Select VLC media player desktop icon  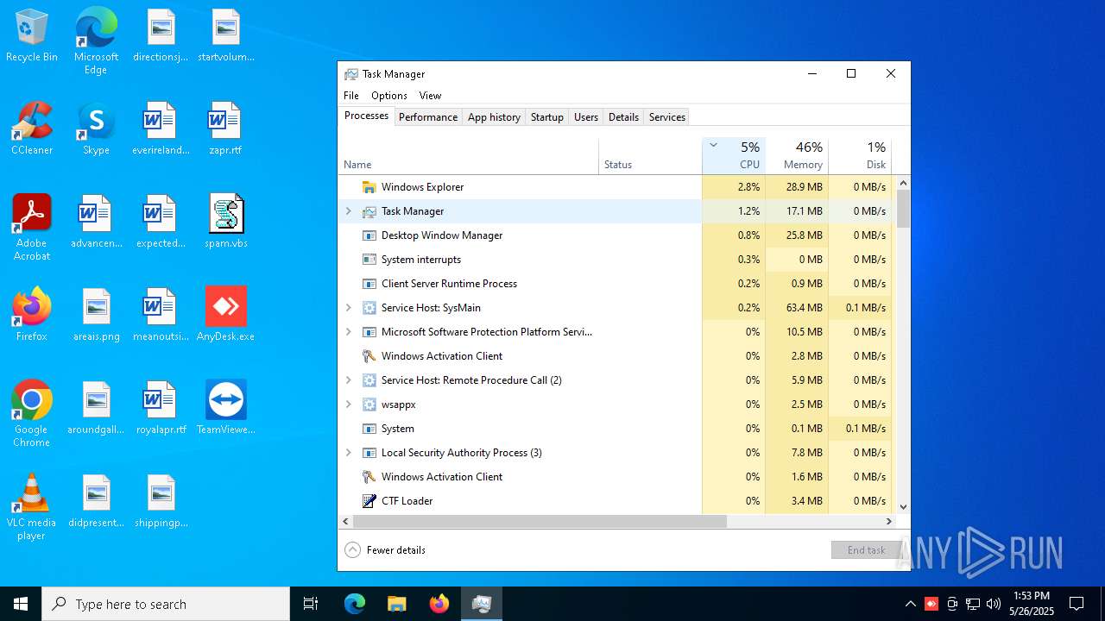(32, 507)
